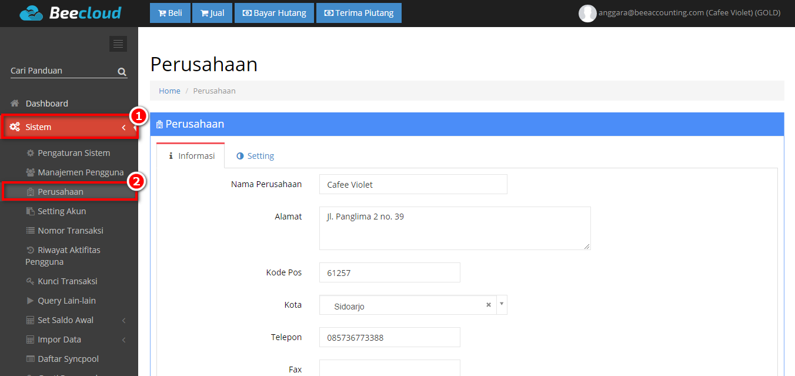Collapse the Sistem menu chevron

(123, 128)
